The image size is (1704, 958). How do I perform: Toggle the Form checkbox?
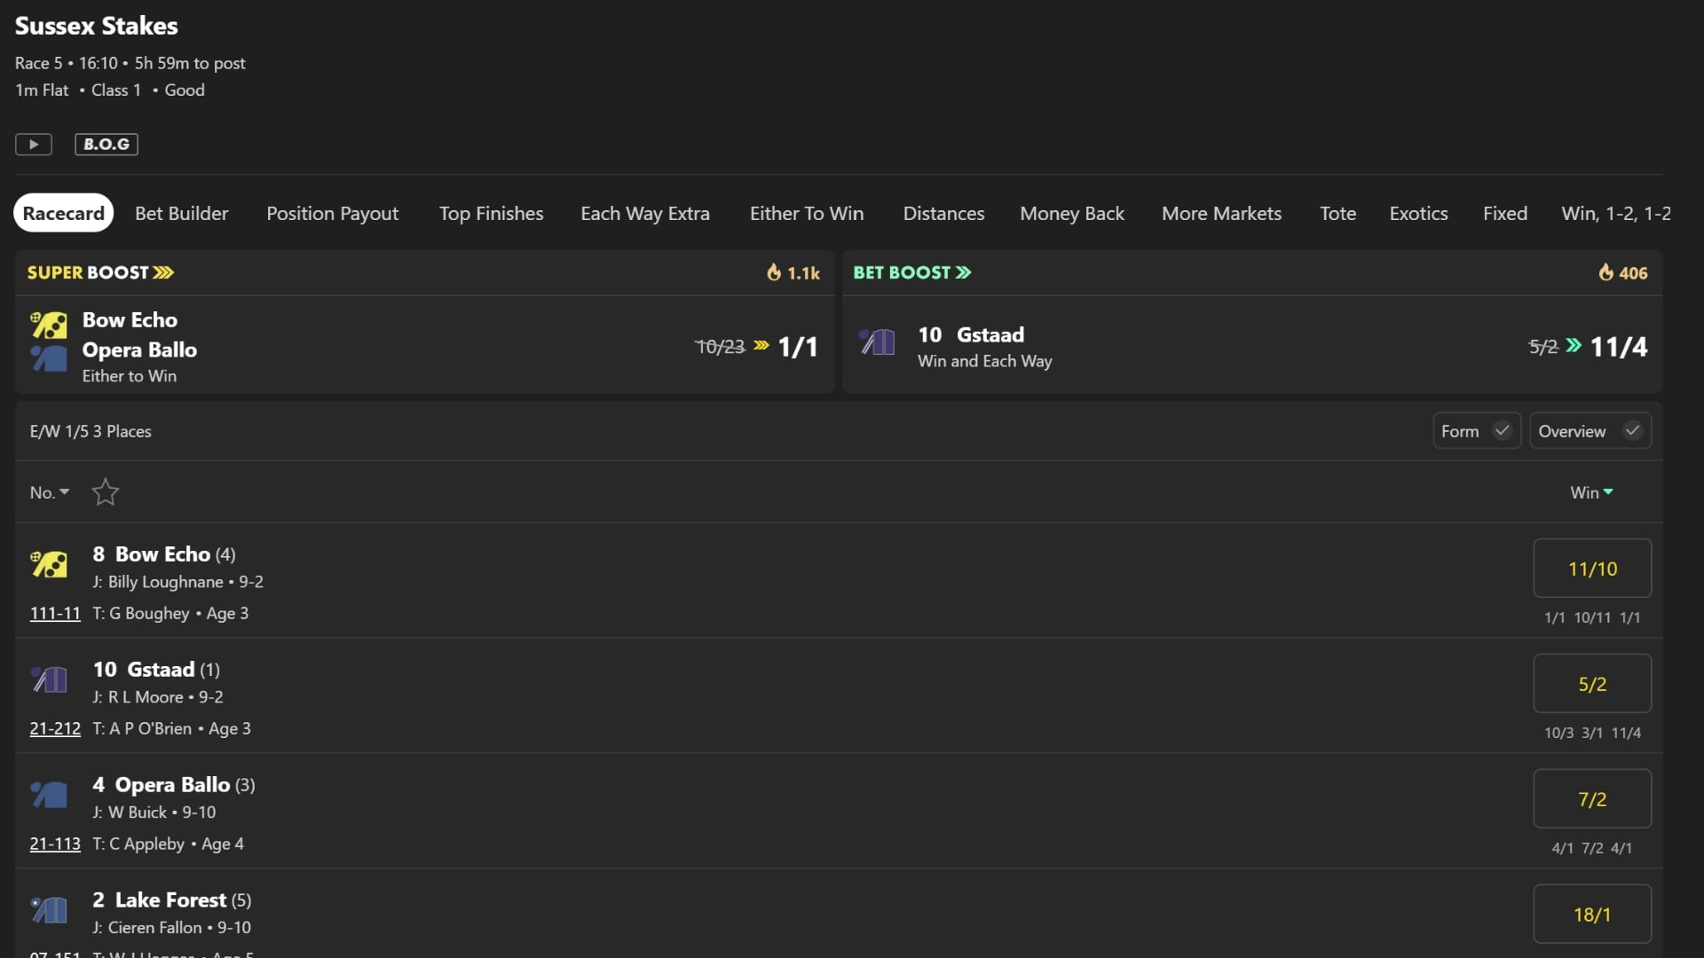coord(1502,430)
